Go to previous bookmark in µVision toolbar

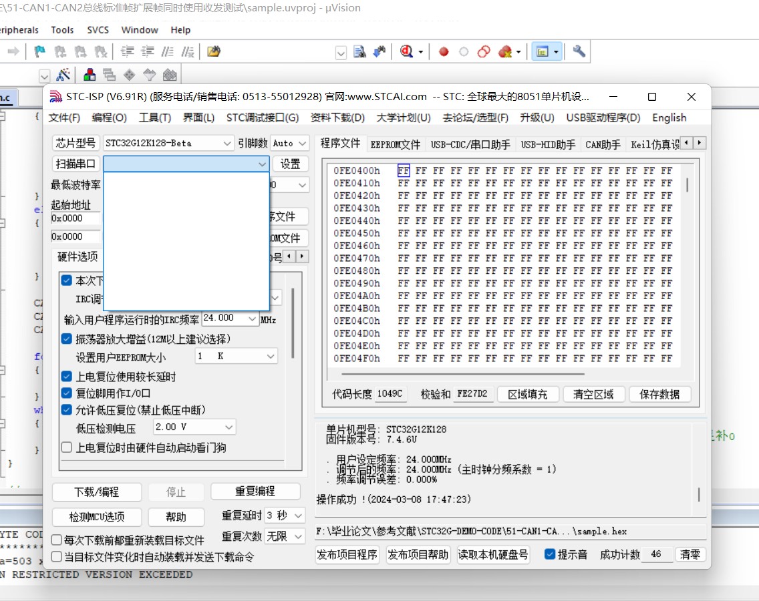(x=60, y=51)
